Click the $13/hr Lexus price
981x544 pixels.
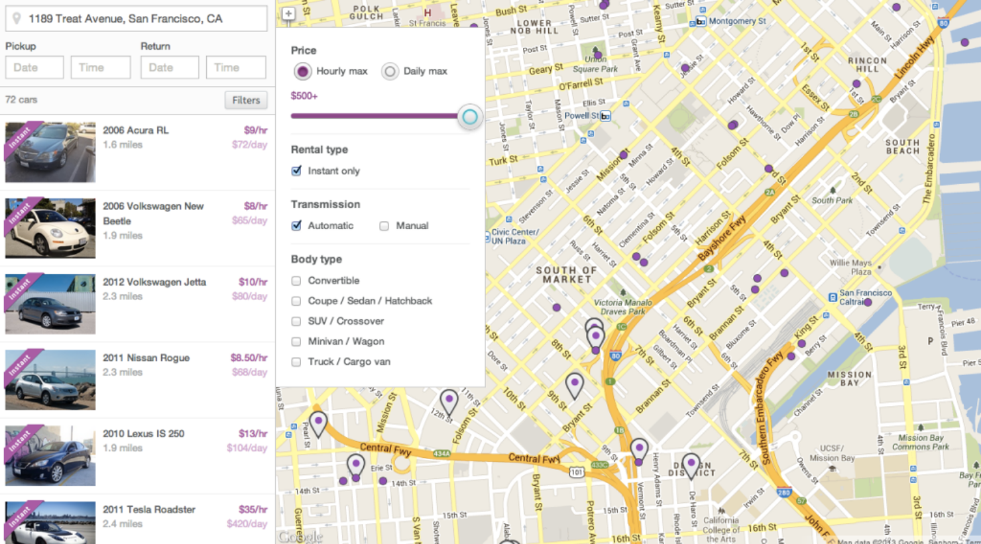click(253, 434)
